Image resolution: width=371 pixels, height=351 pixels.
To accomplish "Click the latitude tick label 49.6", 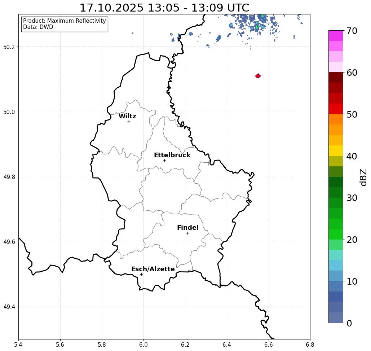I will (x=9, y=242).
